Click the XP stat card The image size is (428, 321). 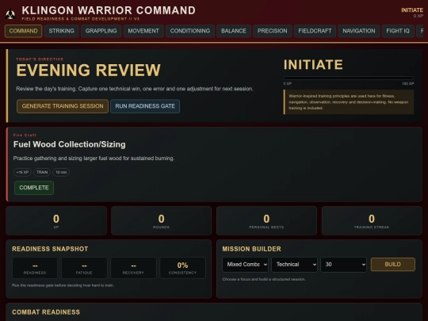[56, 221]
